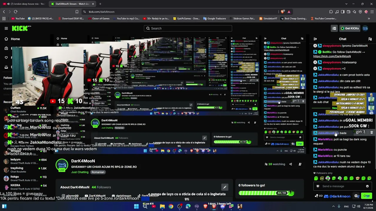Open Brave VPN shield icon
Image resolution: width=376 pixels, height=211 pixels.
pos(360,12)
